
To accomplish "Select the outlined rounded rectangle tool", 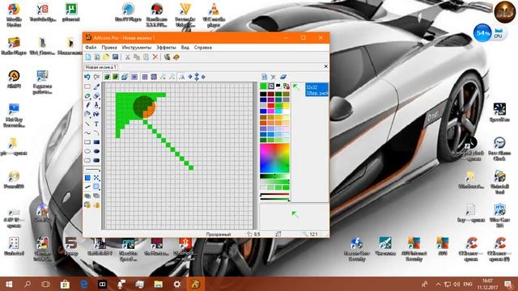I will (87, 160).
